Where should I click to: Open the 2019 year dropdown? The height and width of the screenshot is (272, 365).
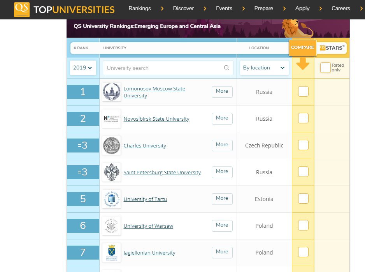tap(83, 68)
